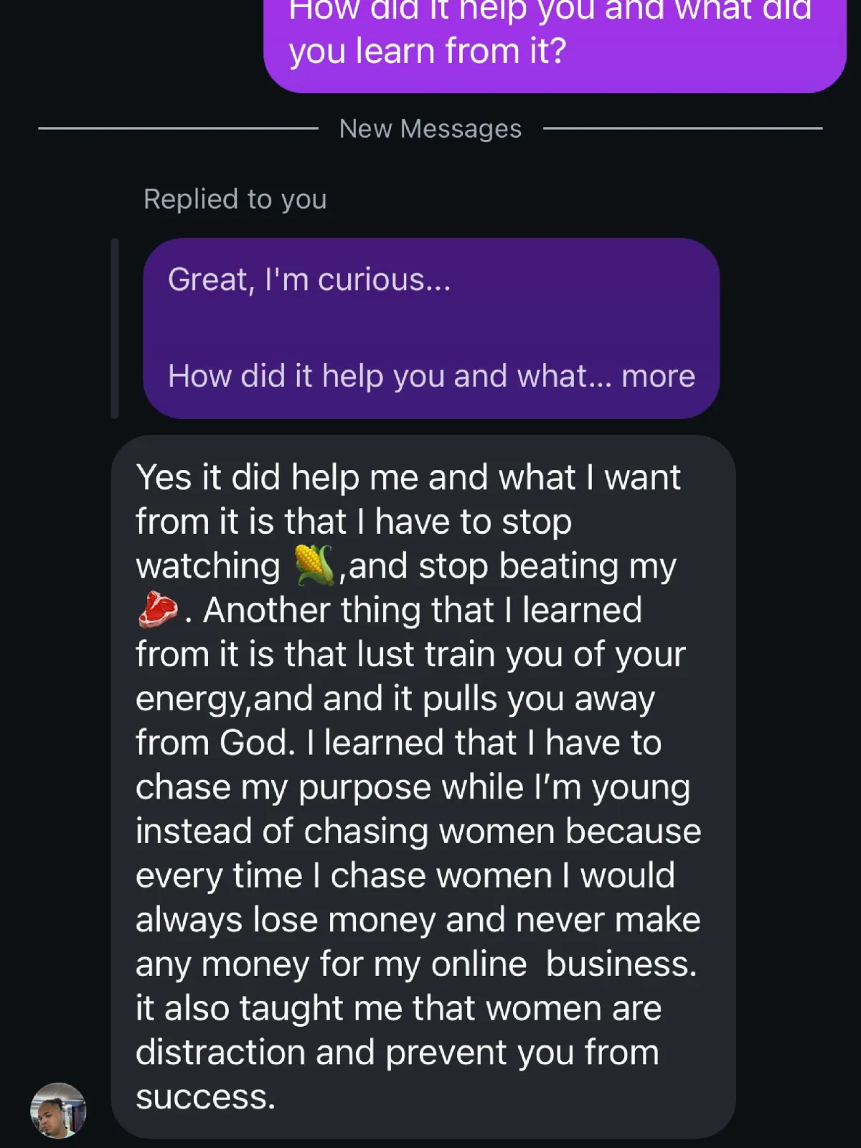
Task: Click the line left of "New Messages"
Action: [178, 128]
